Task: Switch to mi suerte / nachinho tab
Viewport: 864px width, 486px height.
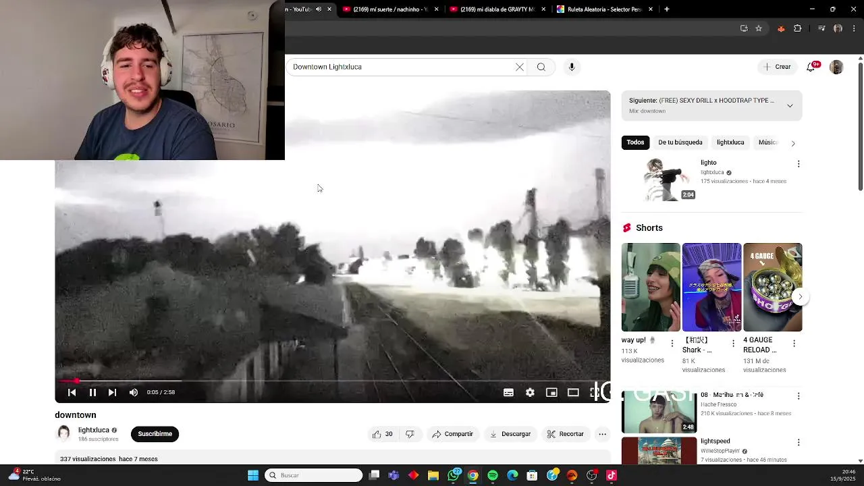Action: point(389,9)
